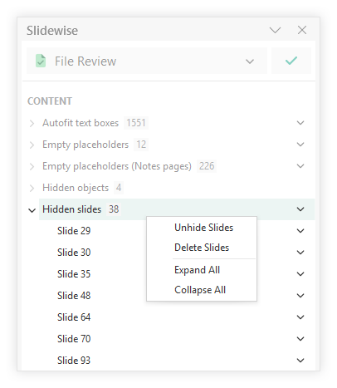The width and height of the screenshot is (337, 388).
Task: Open actions chevron for Slide 64
Action: 300,317
